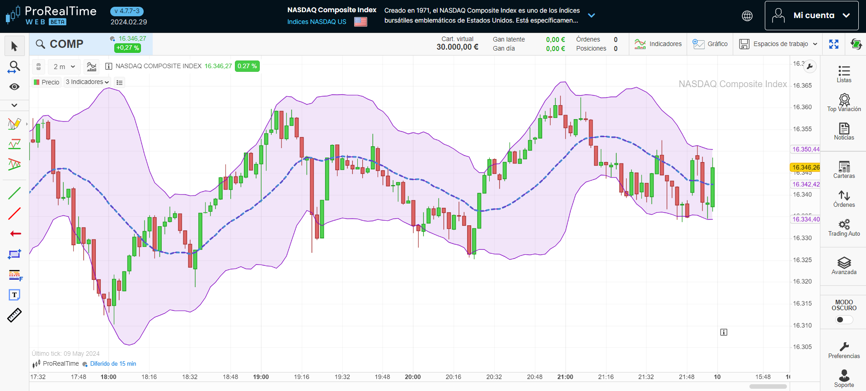Select the Fibonacci retracement tool
The height and width of the screenshot is (391, 866).
(15, 275)
